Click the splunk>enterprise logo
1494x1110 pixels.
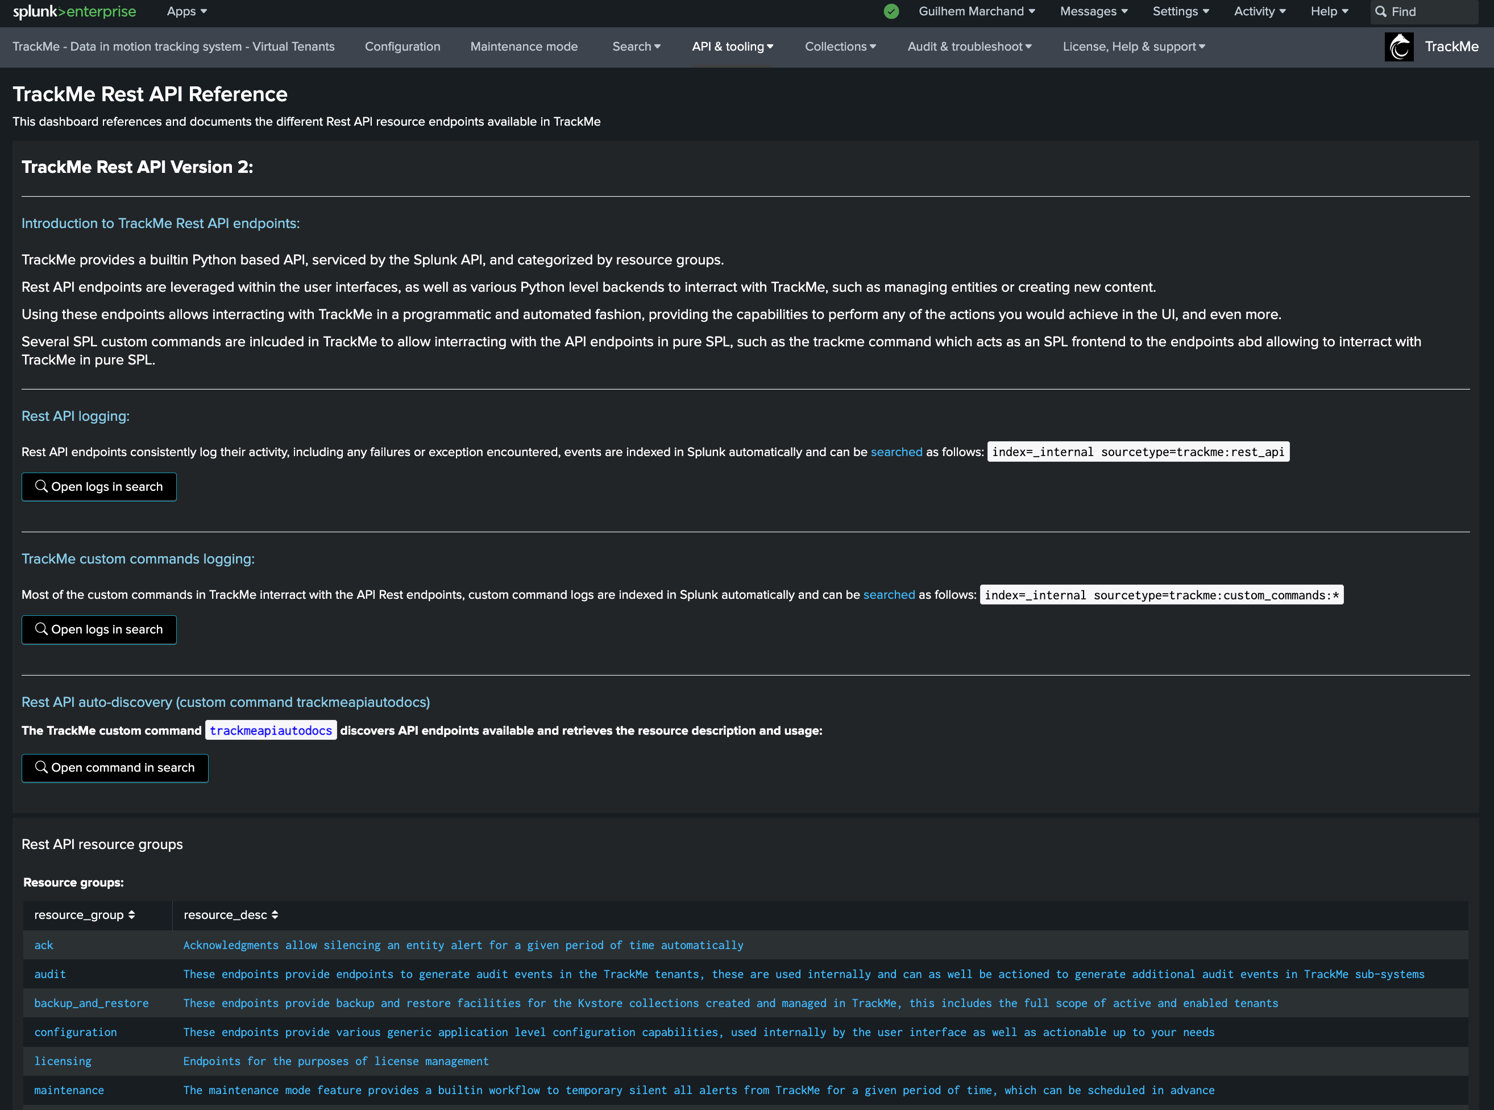74,11
